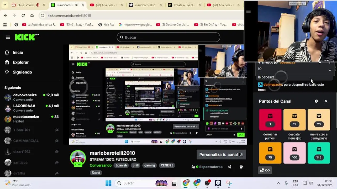Open santiacc offline channel
The image size is (337, 189).
point(31,162)
